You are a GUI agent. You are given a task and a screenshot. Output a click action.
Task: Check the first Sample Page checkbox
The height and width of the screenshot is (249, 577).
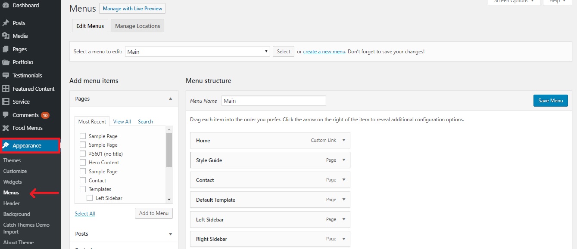pos(83,136)
